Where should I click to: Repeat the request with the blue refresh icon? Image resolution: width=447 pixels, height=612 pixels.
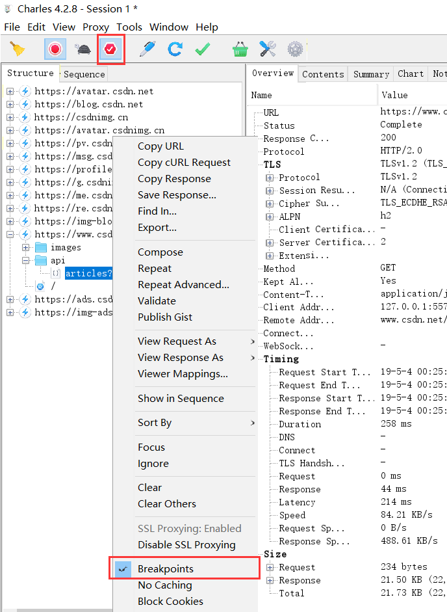coord(175,49)
